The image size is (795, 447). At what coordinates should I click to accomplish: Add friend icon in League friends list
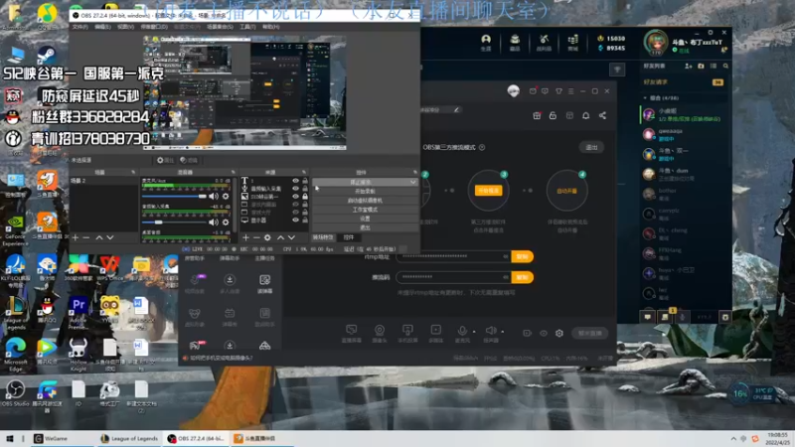pos(688,66)
